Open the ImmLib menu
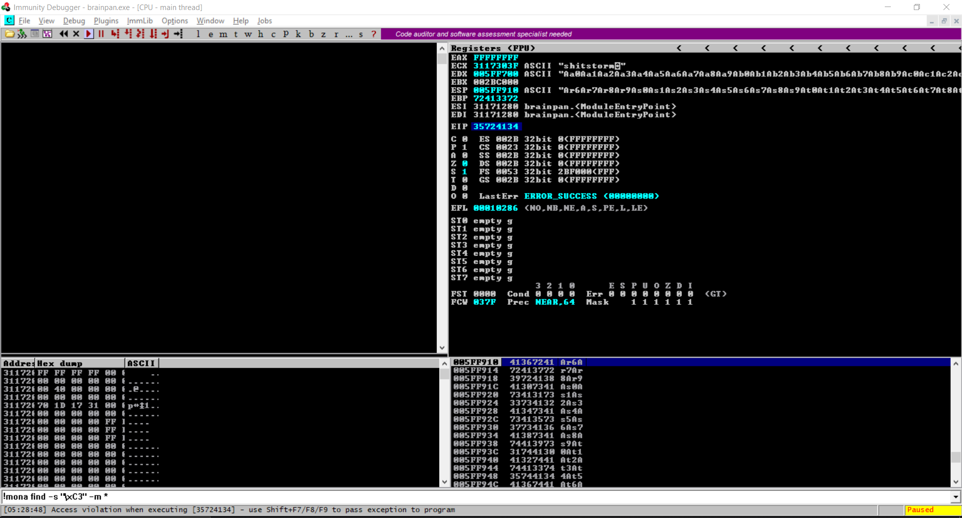The image size is (962, 518). click(140, 21)
